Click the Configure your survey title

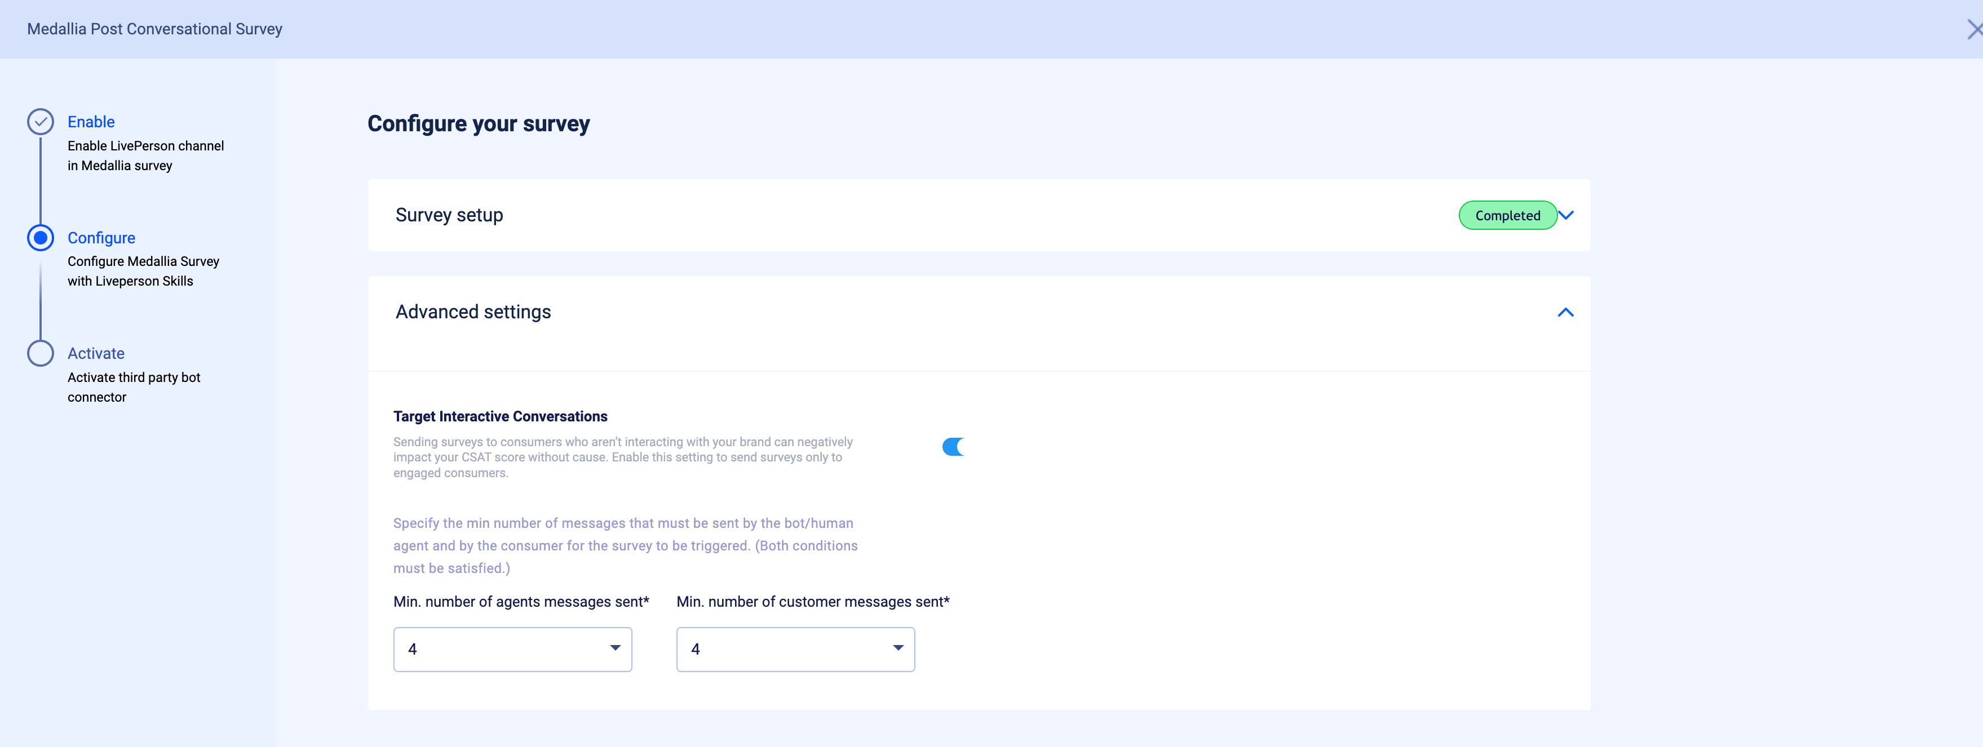pos(478,124)
